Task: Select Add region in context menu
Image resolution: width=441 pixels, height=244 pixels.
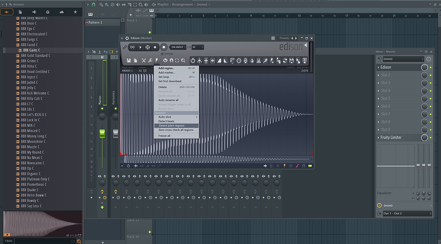Action: (176, 68)
